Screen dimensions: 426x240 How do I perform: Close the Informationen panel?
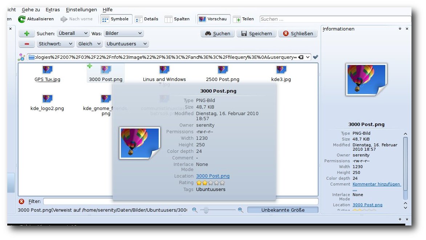point(407,29)
